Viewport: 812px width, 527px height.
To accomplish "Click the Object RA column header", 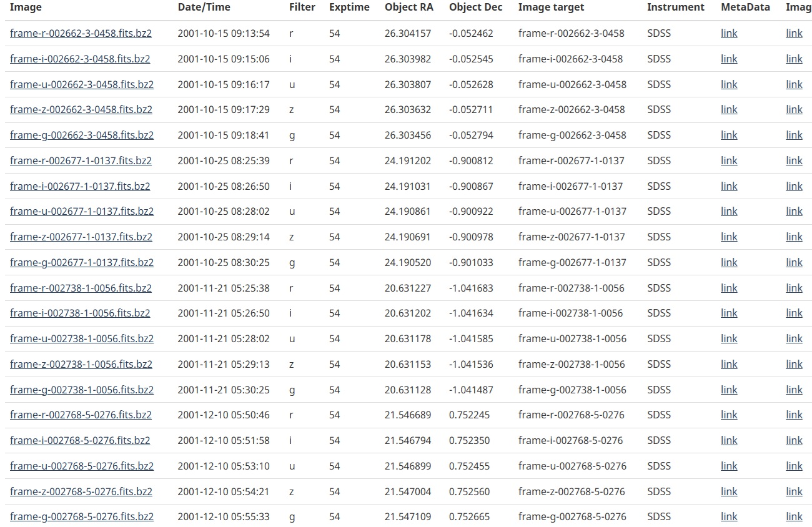I will click(x=408, y=7).
